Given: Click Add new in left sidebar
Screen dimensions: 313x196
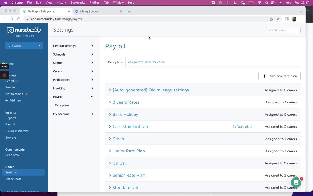Looking at the screenshot, I should [x=13, y=100].
